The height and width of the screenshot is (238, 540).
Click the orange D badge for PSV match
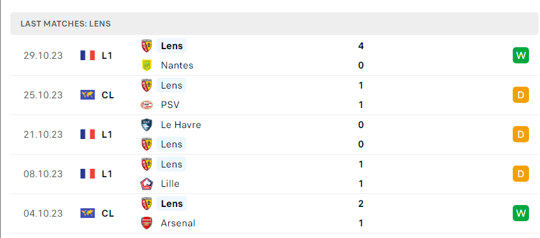point(521,94)
